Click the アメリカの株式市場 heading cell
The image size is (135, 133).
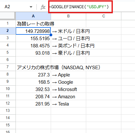point(33,67)
